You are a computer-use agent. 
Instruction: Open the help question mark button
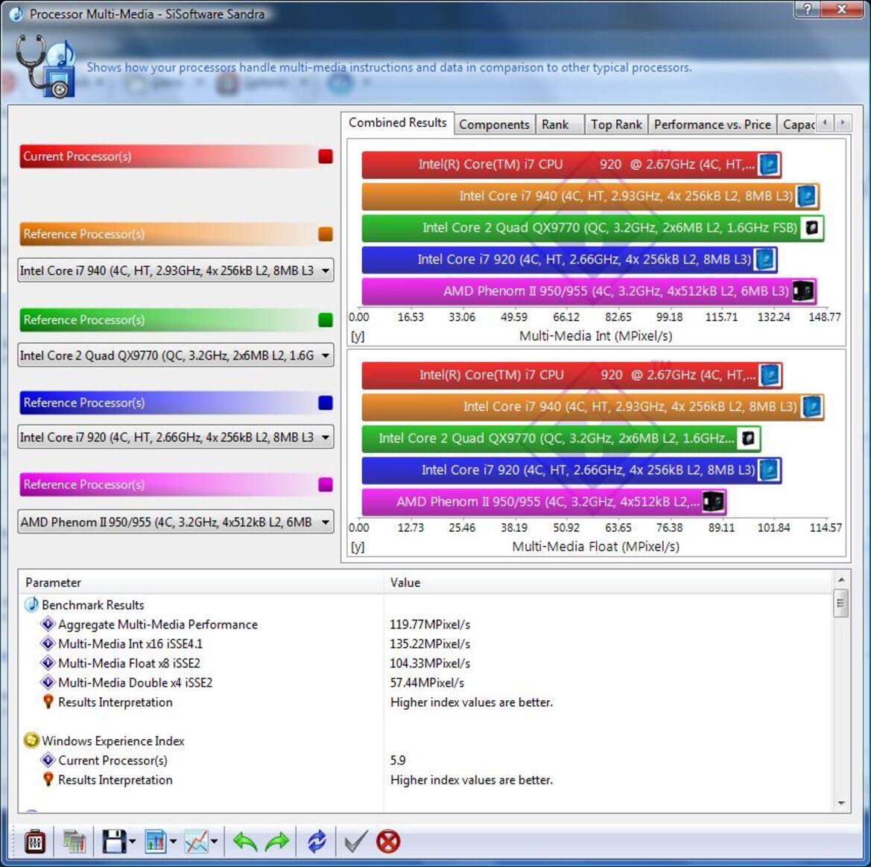(x=808, y=10)
